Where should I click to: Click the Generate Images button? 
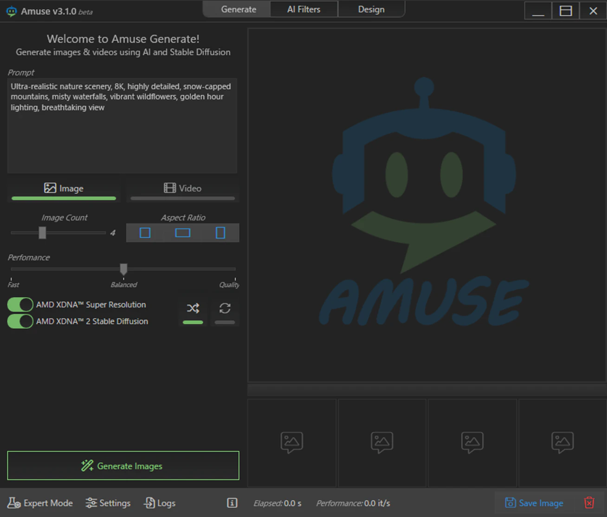[x=123, y=466]
